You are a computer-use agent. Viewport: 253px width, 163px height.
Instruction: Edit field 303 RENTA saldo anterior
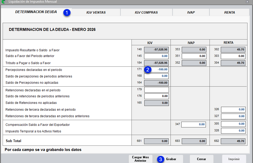(x=233, y=56)
